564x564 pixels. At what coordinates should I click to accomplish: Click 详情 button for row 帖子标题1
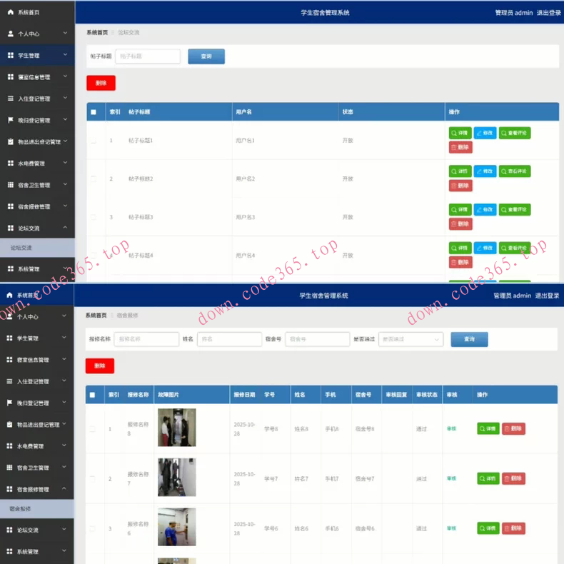coord(460,133)
